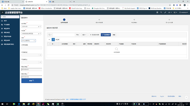Clear the 2019-09 period value with x

39,26
